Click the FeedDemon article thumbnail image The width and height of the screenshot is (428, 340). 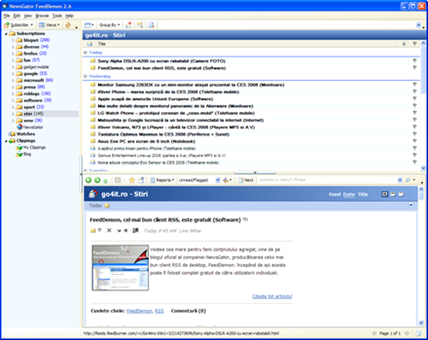tap(120, 267)
